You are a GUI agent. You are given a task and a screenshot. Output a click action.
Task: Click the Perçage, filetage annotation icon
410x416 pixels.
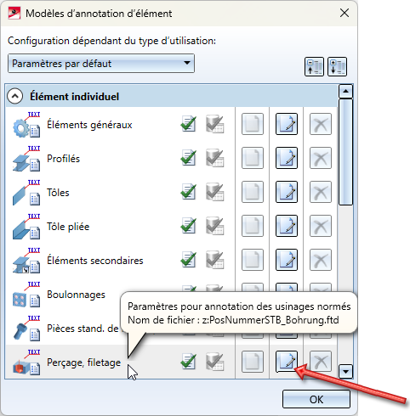(x=26, y=363)
